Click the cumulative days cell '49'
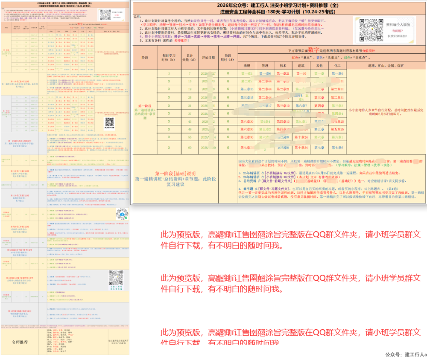Viewport: 427px width, 357px height. point(190,129)
